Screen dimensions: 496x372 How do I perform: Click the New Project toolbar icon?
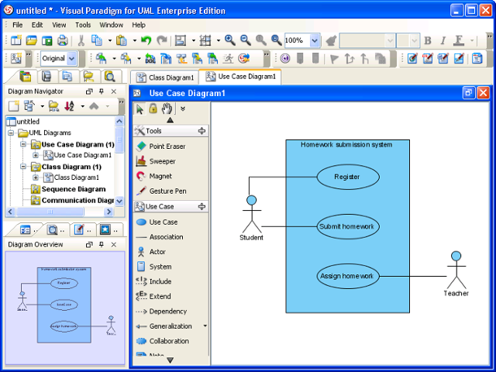(15, 40)
